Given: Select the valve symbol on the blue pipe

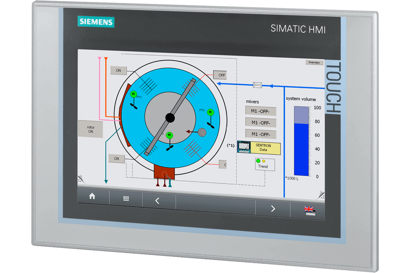Looking at the screenshot, I should pos(258,85).
